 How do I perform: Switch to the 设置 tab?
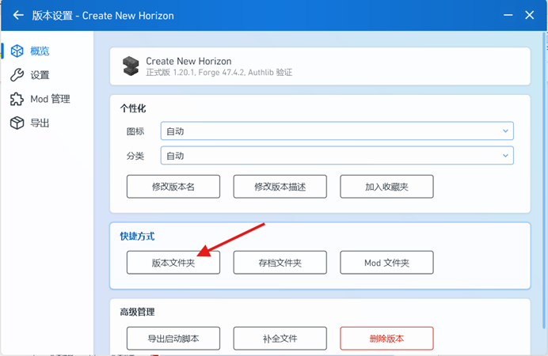click(x=40, y=75)
